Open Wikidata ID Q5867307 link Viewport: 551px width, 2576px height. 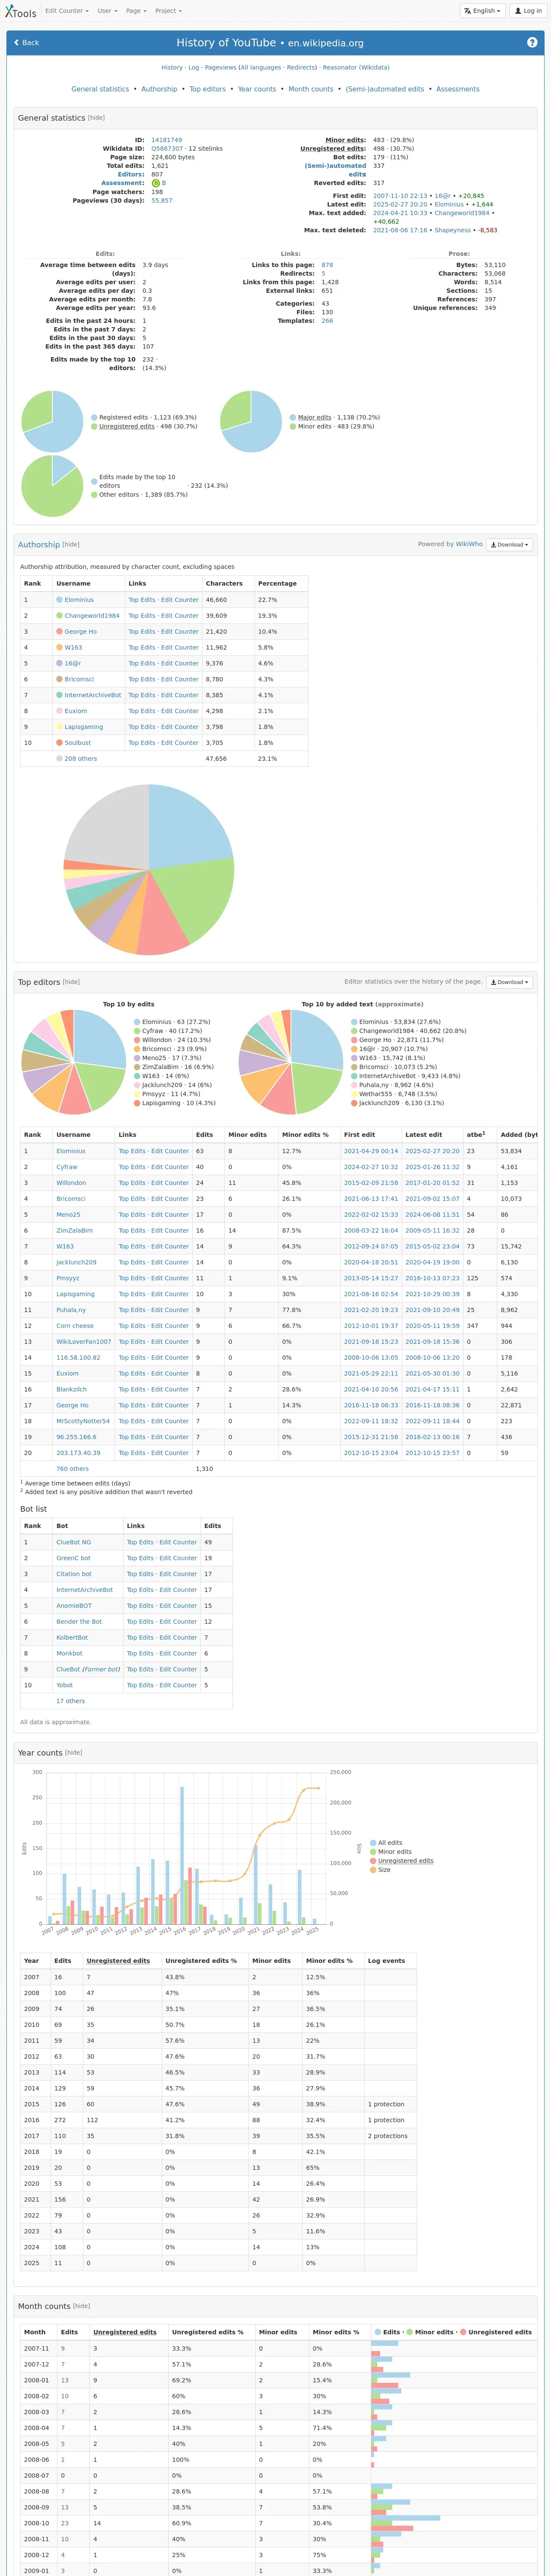[167, 149]
